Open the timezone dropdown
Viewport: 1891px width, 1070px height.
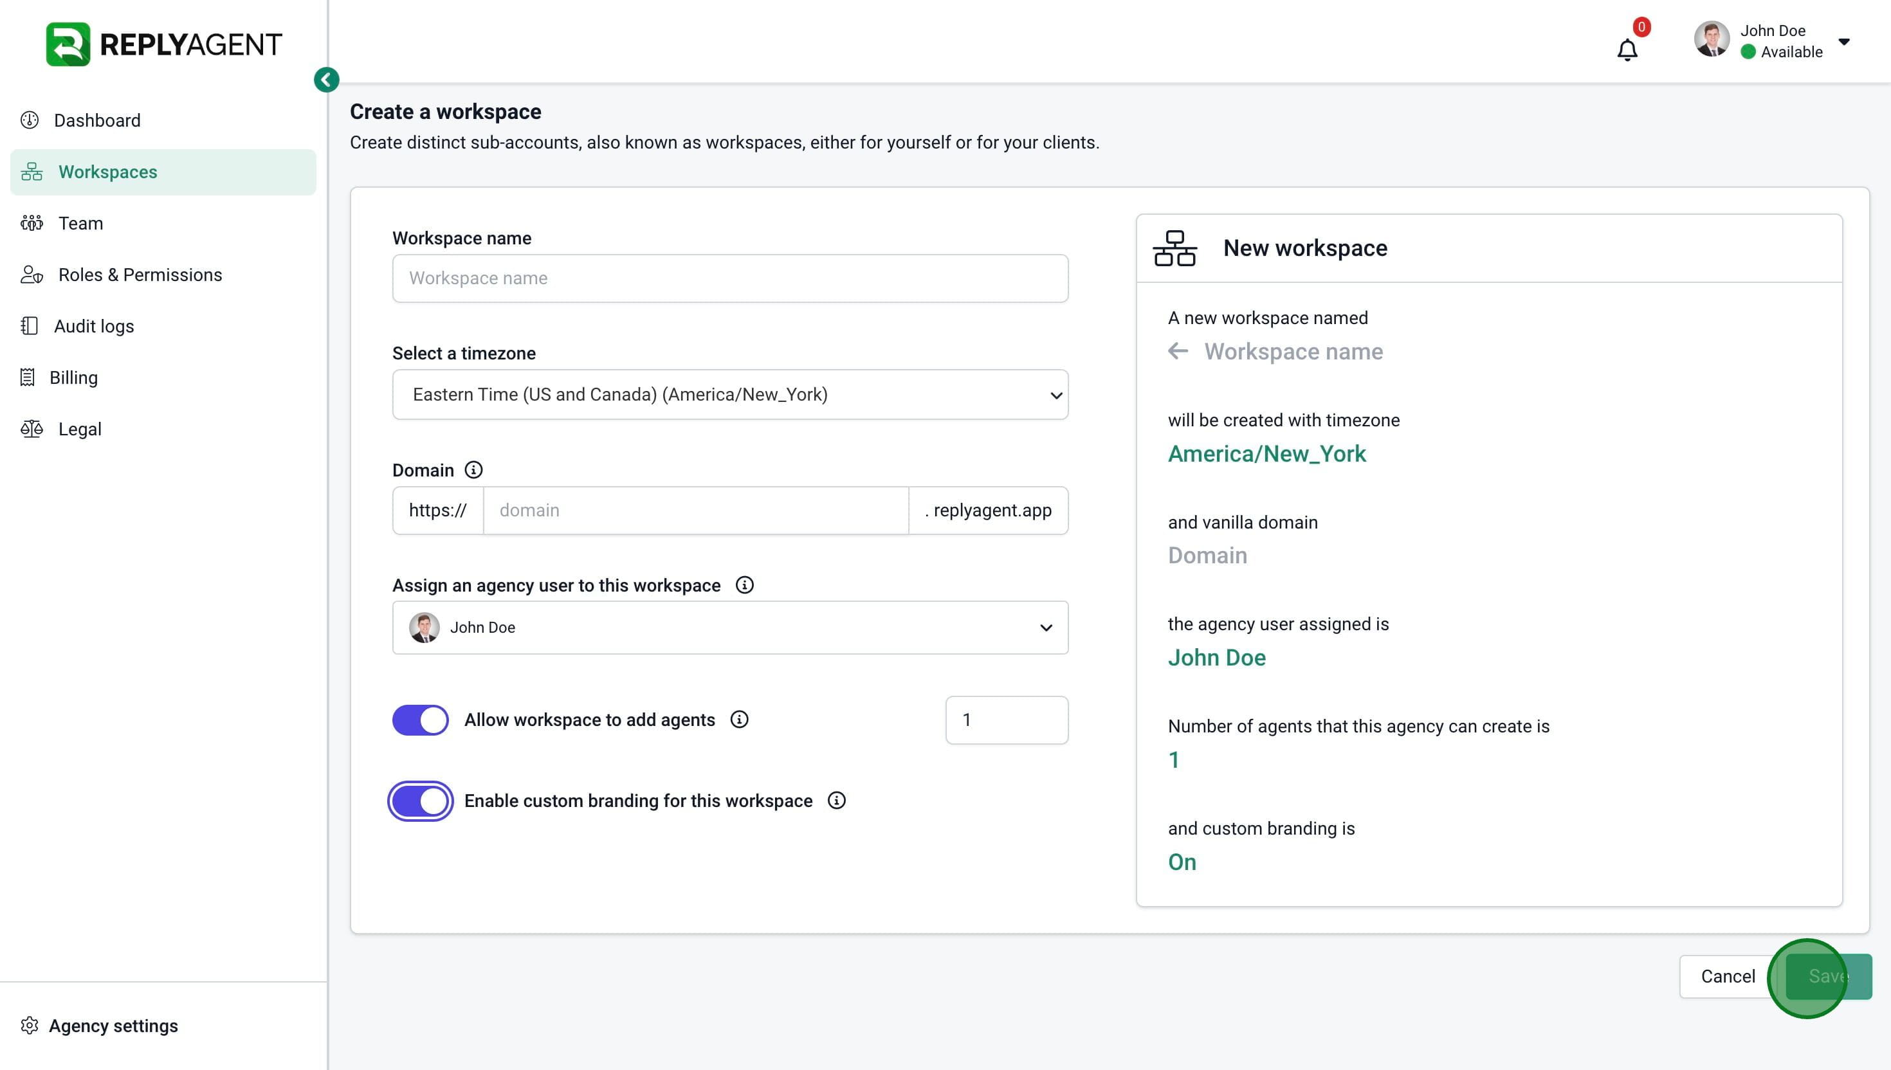coord(730,395)
